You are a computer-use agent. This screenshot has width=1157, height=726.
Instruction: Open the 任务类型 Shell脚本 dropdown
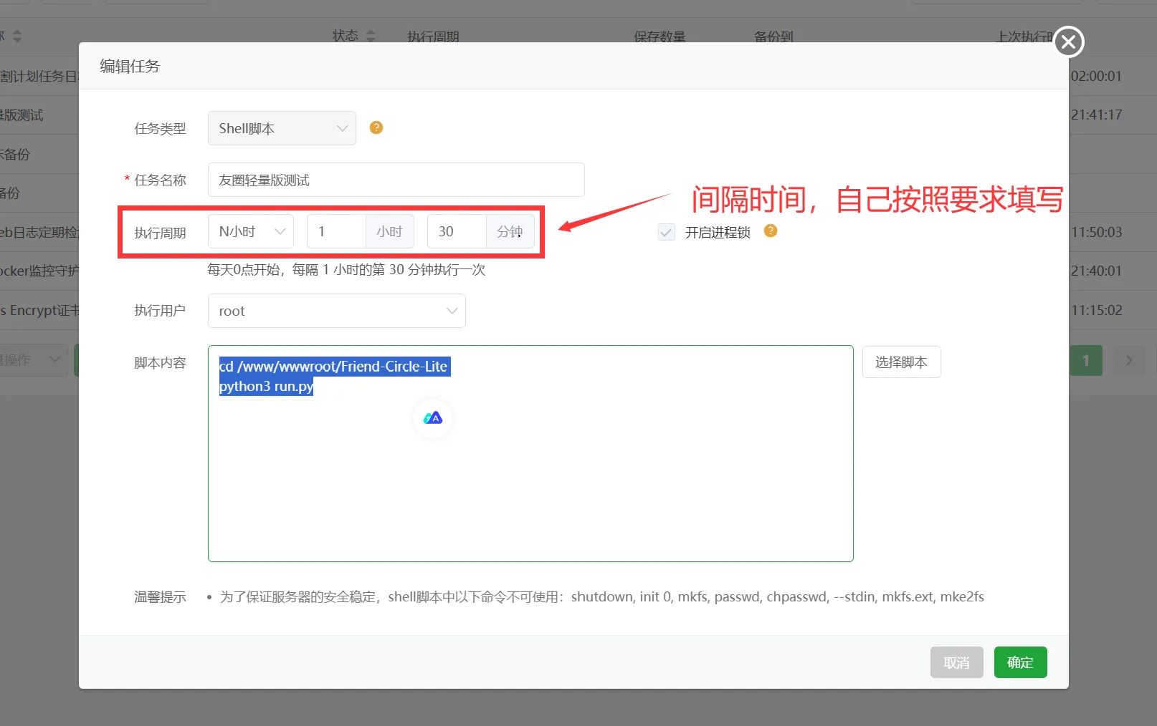point(282,127)
